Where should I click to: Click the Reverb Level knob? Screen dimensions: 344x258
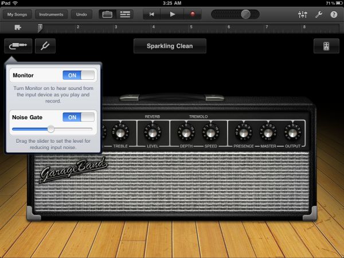click(153, 132)
